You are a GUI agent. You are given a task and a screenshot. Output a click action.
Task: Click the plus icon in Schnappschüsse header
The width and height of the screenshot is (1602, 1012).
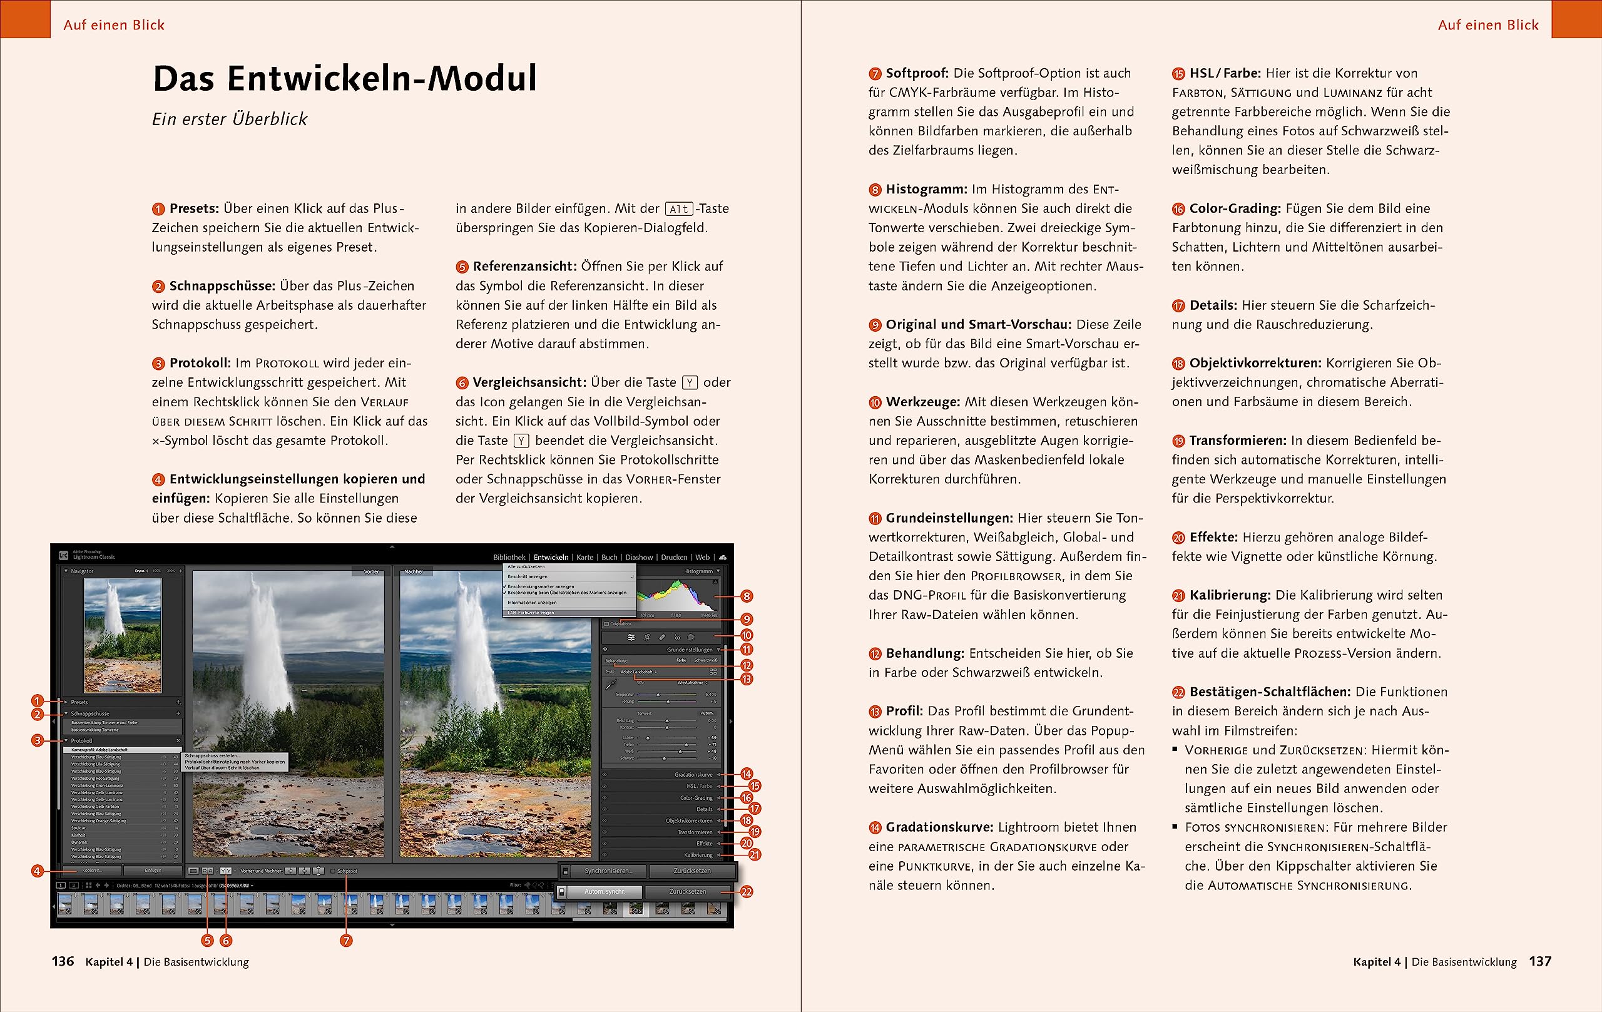178,714
